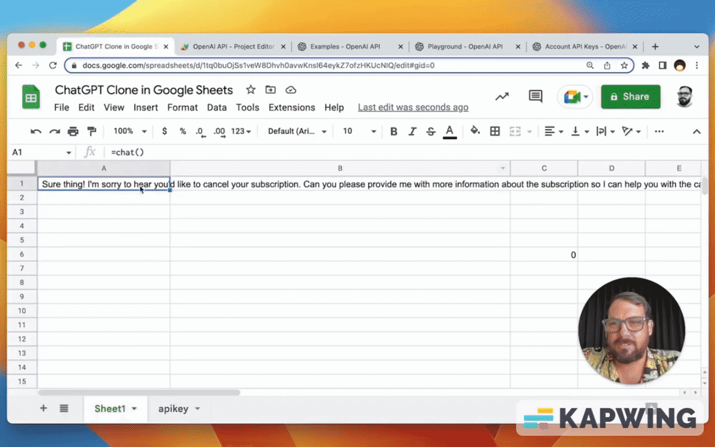Screen dimensions: 715x447
Task: Open the Data menu
Action: coord(217,107)
